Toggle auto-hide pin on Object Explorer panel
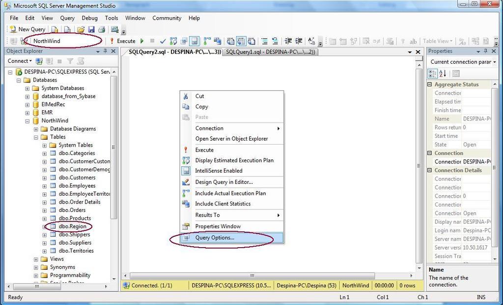Viewport: 503px width, 305px height. pos(105,51)
